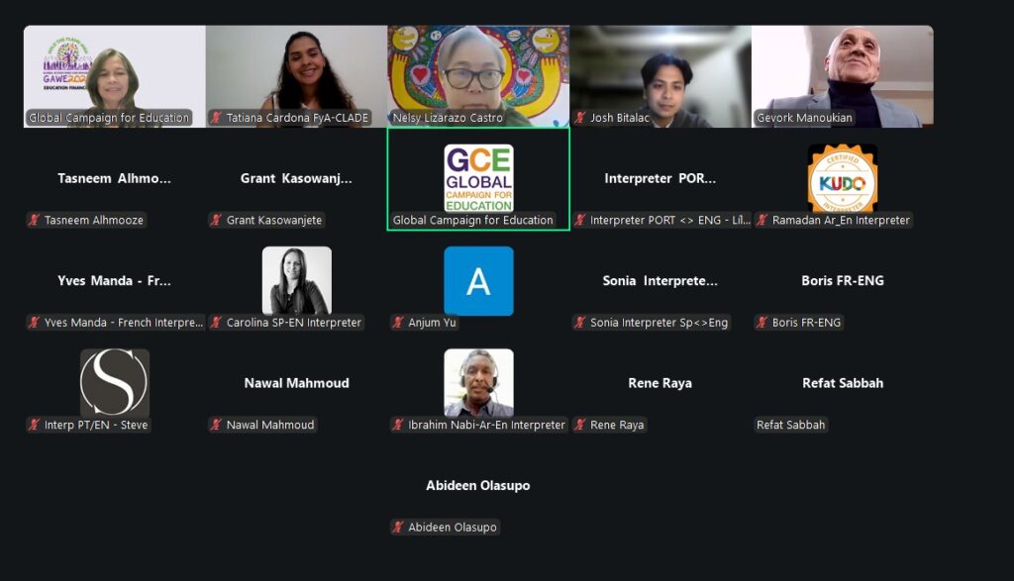
Task: Click the blue letter A avatar of Anjum Yu
Action: tap(478, 280)
